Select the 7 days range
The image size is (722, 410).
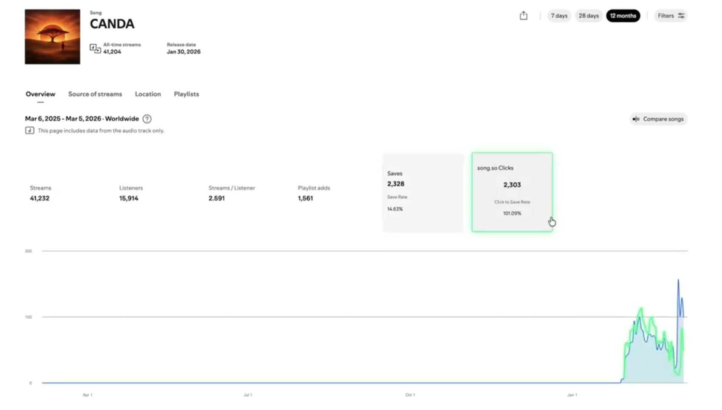559,16
